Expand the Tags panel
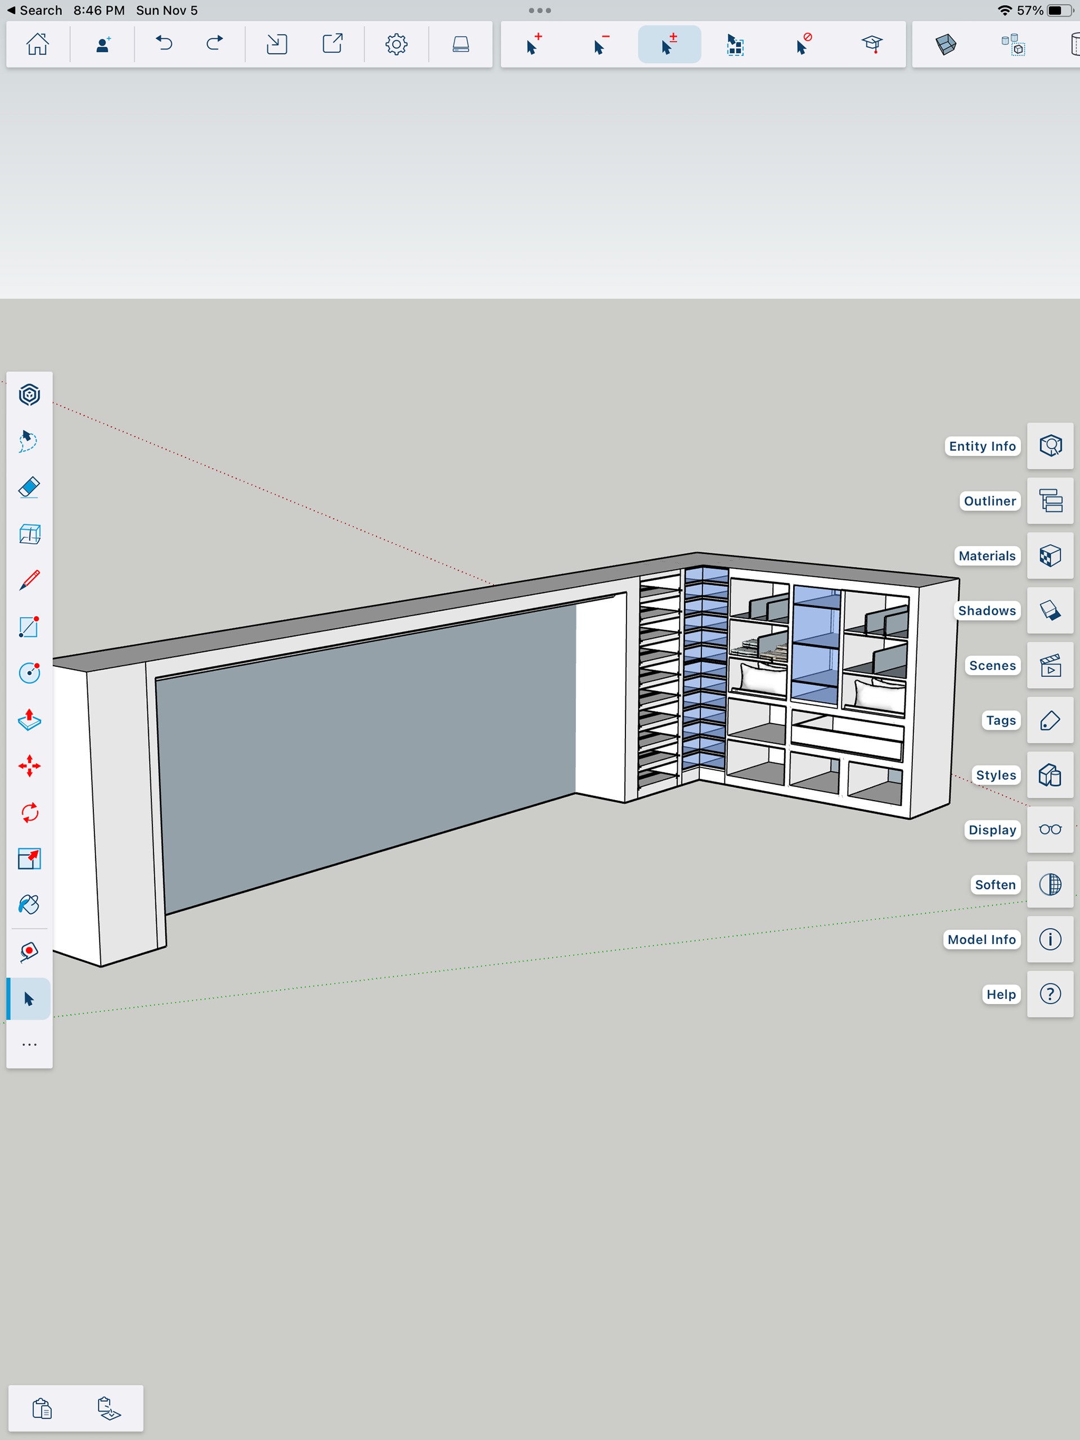 pos(1050,720)
